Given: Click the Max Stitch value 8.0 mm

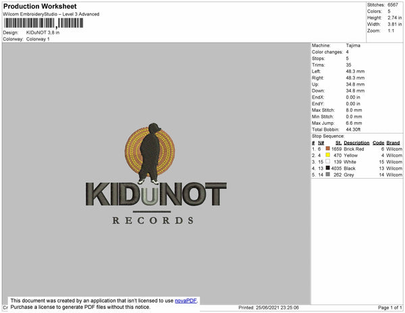Looking at the screenshot, I should point(354,110).
